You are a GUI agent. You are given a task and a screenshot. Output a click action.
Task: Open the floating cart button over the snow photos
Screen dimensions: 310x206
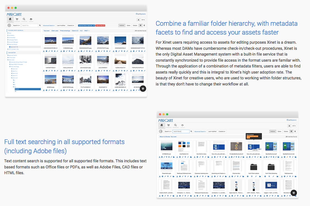coord(143,88)
